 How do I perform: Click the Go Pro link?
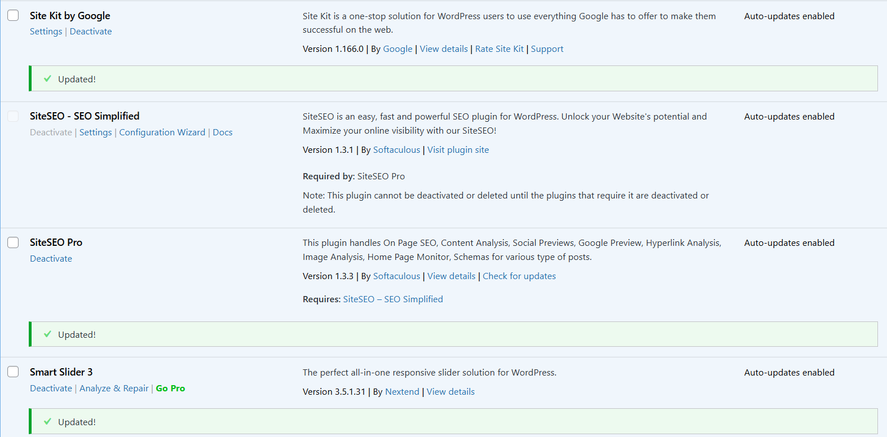(x=170, y=389)
